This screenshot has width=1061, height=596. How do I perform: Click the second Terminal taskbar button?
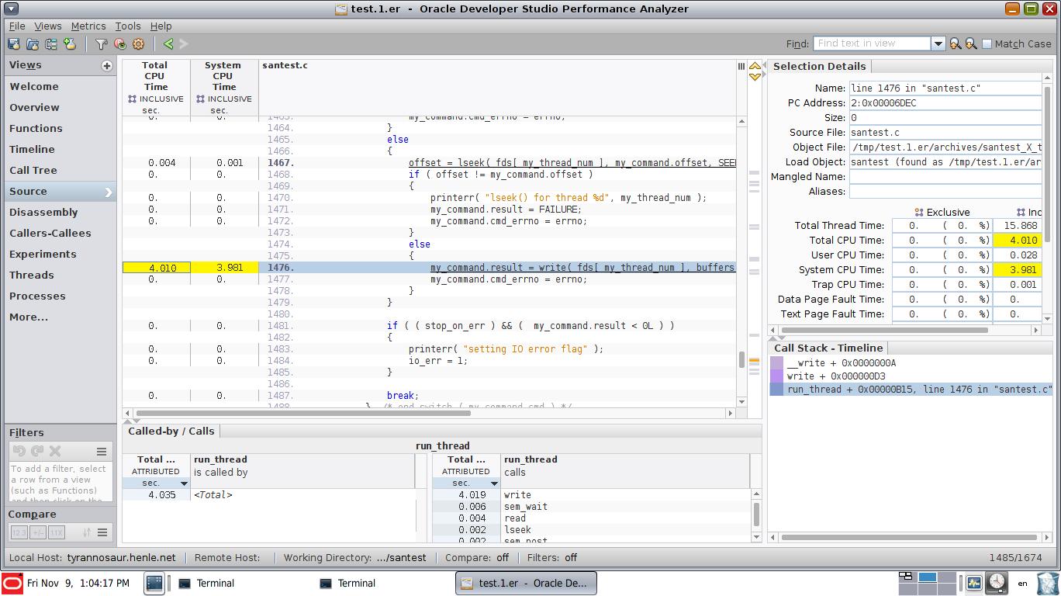point(347,583)
